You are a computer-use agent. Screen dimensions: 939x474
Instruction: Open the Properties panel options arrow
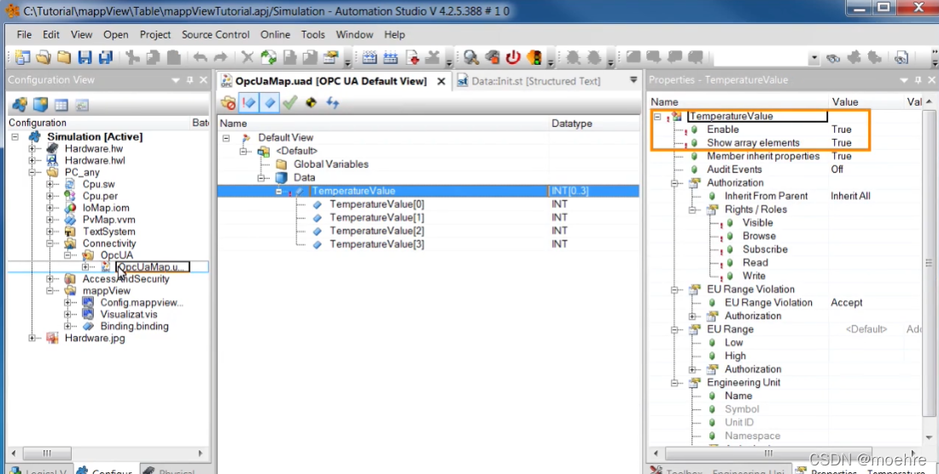point(904,80)
